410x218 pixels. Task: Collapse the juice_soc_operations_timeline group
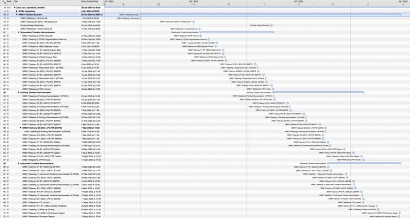point(13,8)
